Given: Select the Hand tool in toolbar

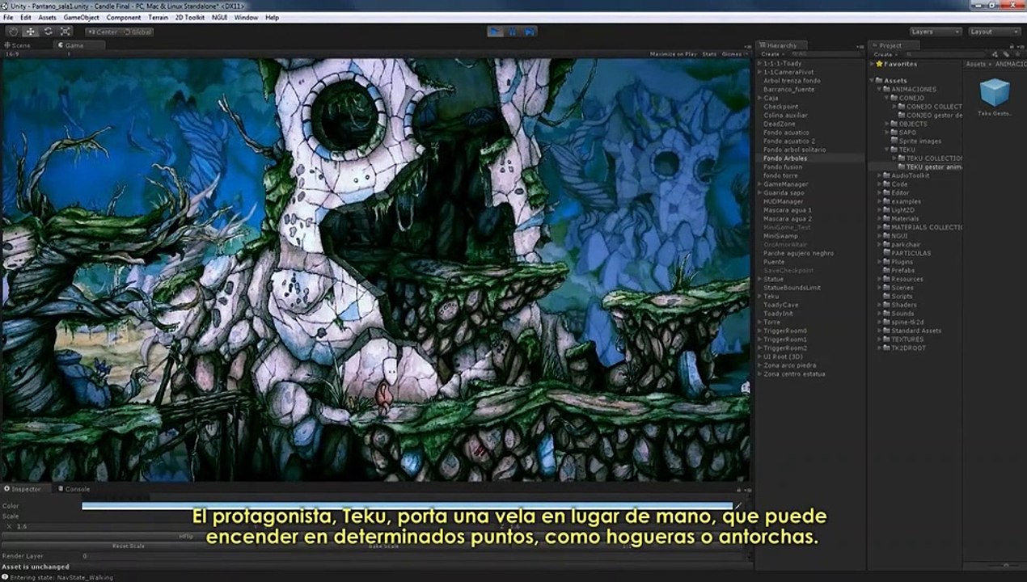Looking at the screenshot, I should click(13, 32).
